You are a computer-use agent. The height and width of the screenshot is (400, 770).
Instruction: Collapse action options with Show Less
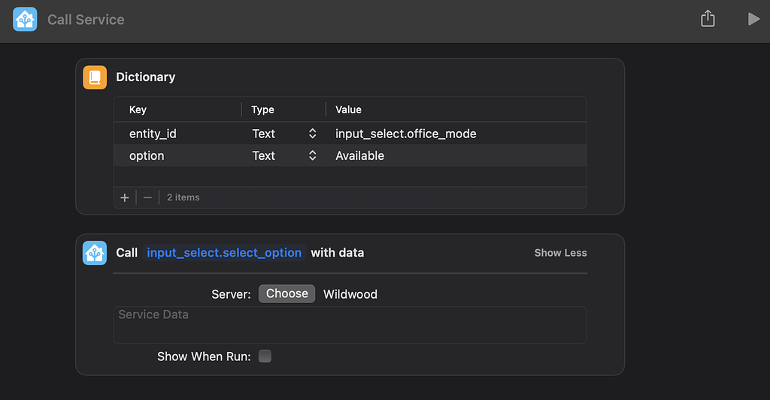pos(560,253)
